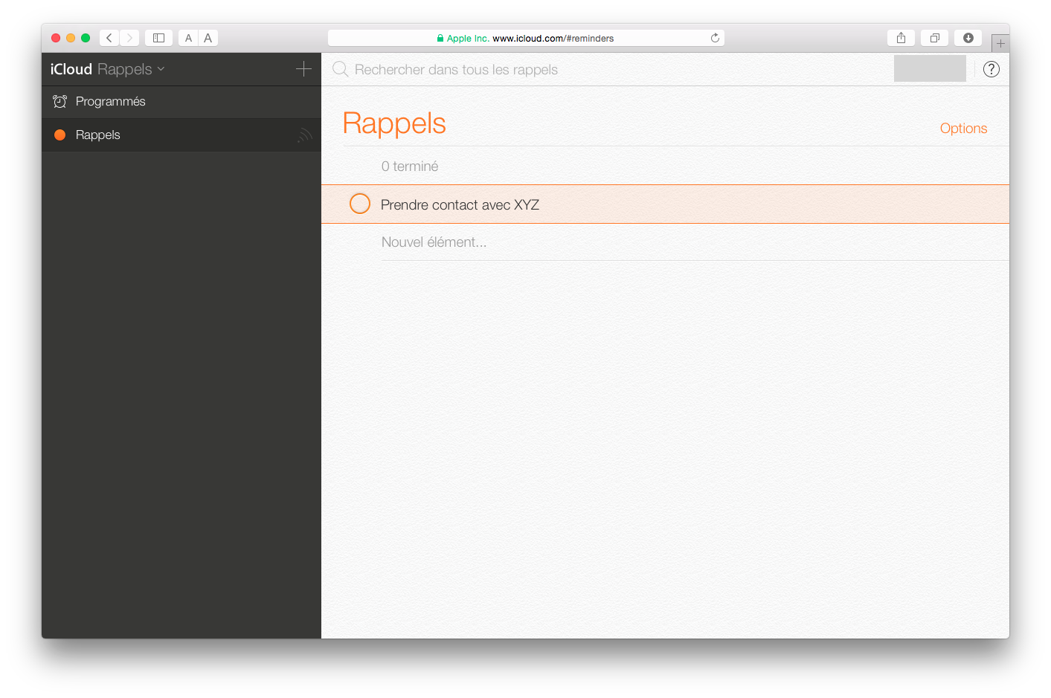
Task: Click the Safari share icon
Action: tap(901, 38)
